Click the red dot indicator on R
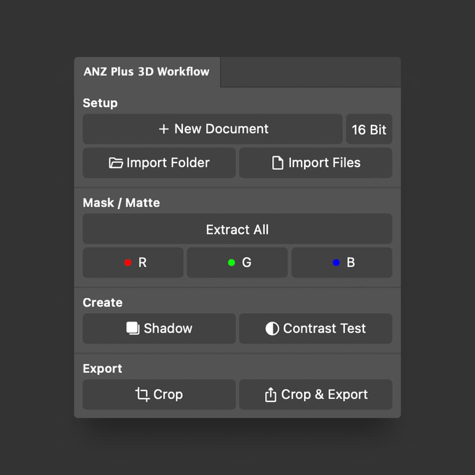 127,262
